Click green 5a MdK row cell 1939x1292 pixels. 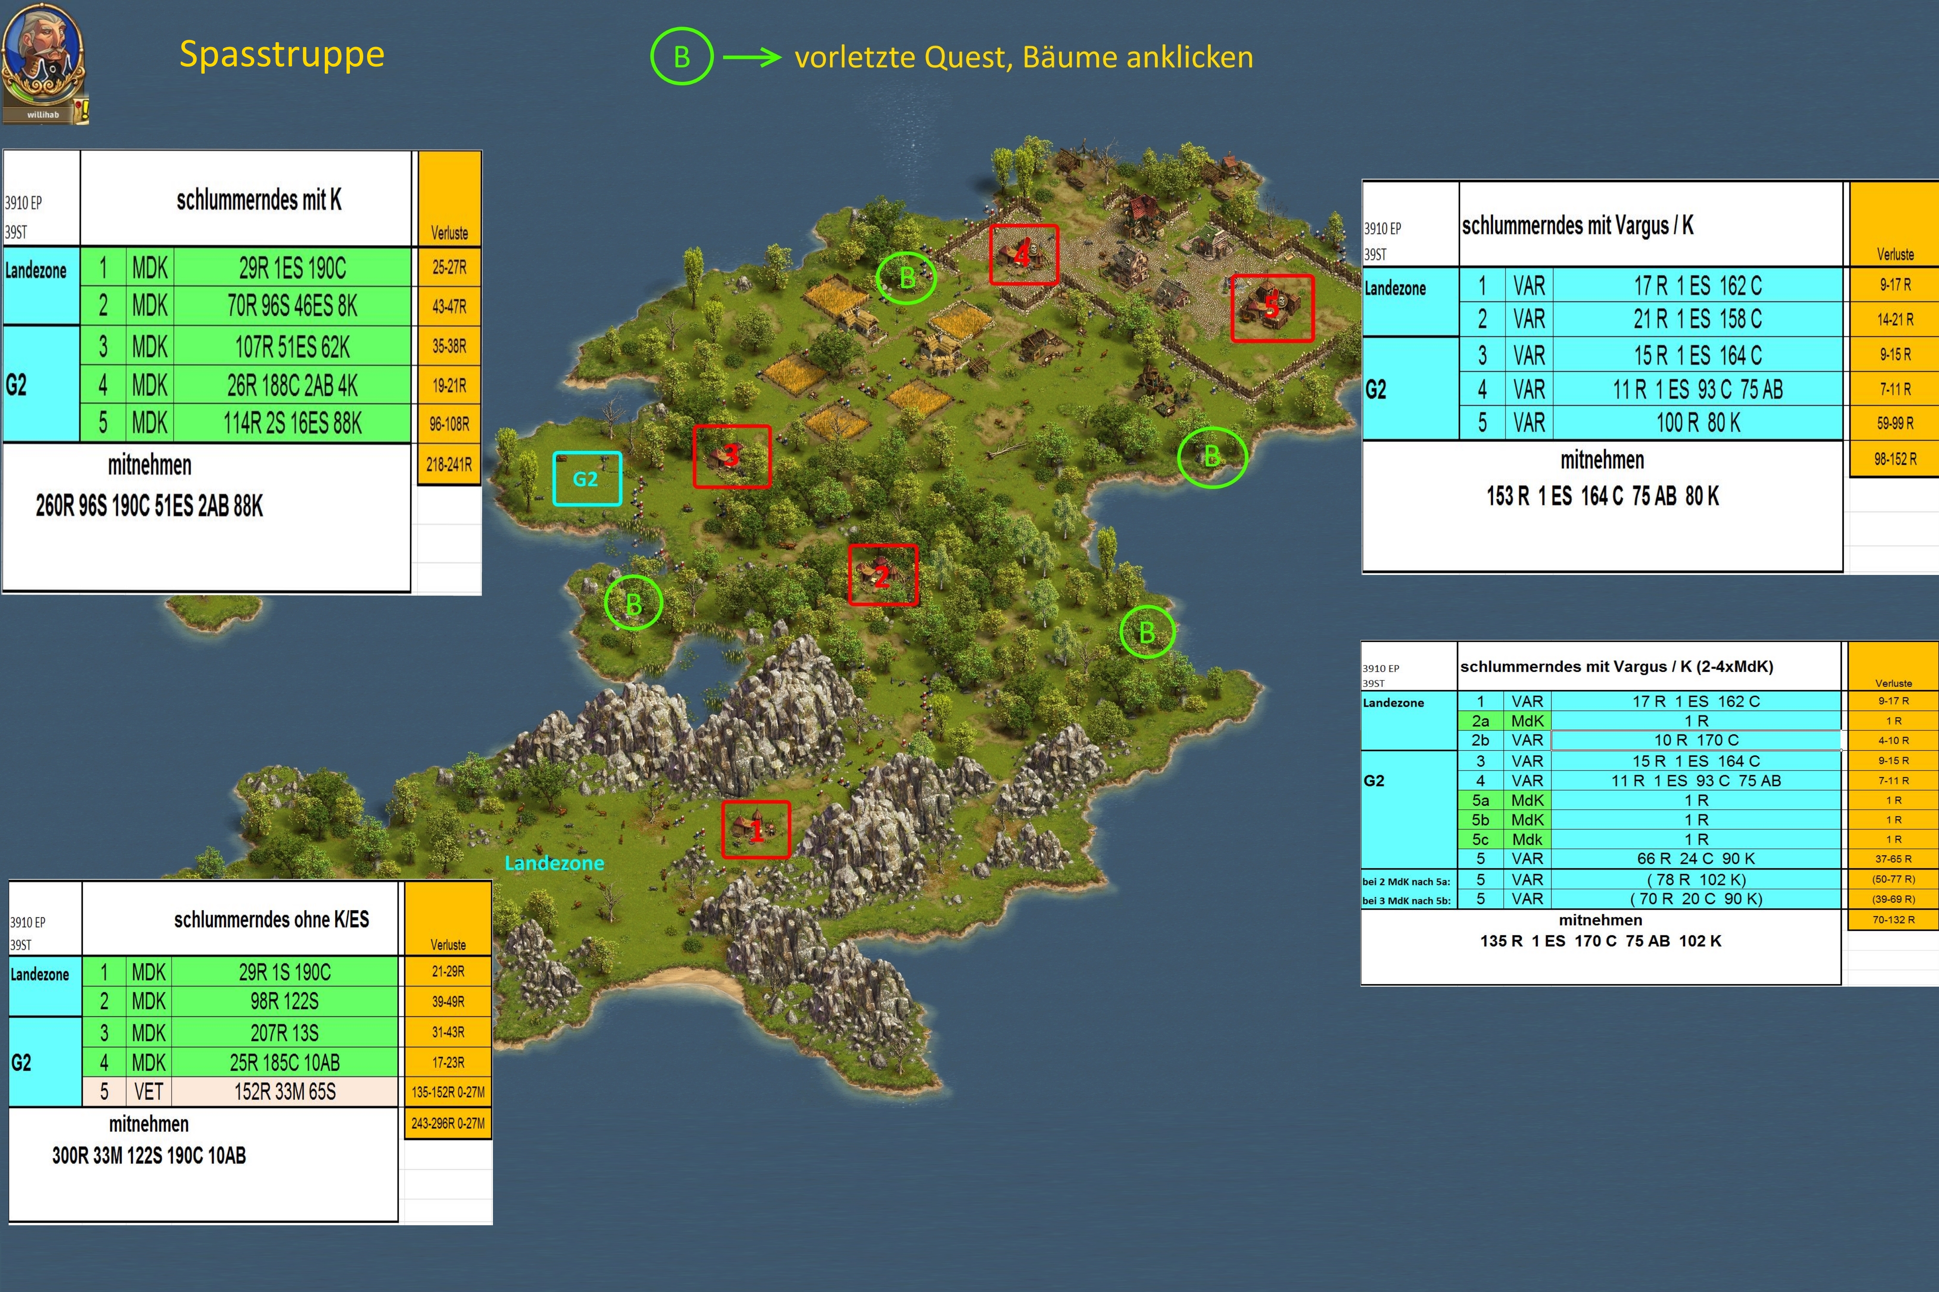(x=1481, y=800)
